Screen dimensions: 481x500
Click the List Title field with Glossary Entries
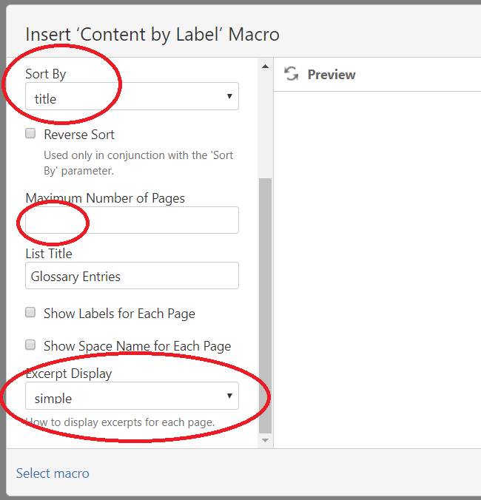click(x=132, y=276)
